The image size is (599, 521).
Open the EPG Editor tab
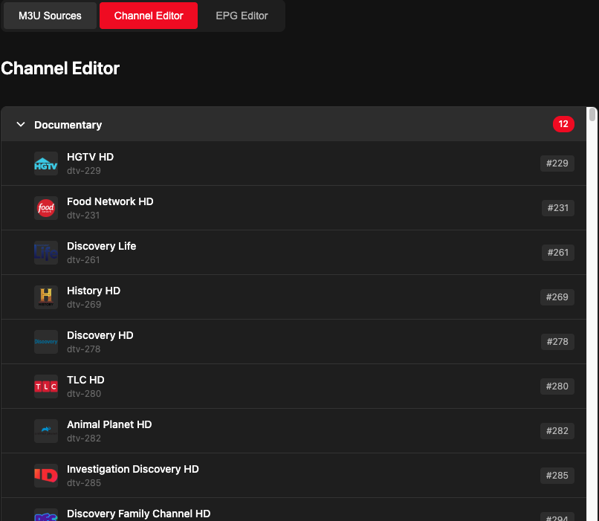pyautogui.click(x=242, y=16)
